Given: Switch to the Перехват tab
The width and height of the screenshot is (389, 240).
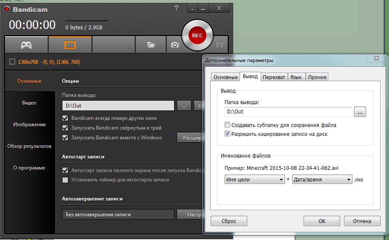Looking at the screenshot, I should (x=274, y=77).
